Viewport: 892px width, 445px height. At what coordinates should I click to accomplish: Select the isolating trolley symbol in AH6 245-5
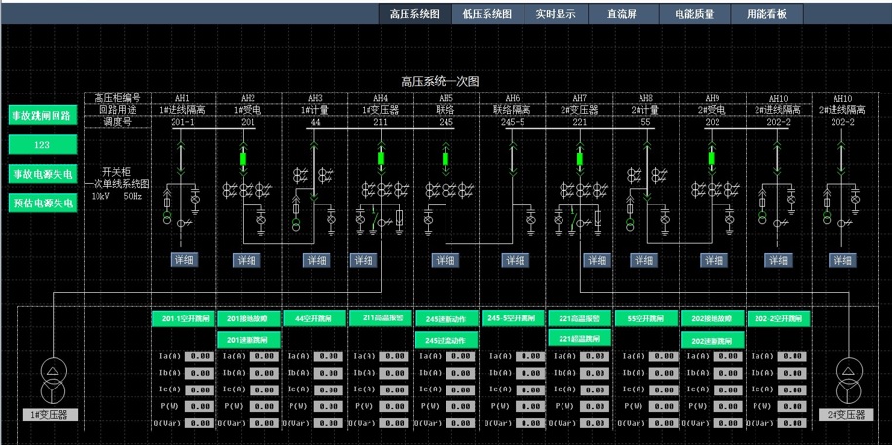point(513,159)
